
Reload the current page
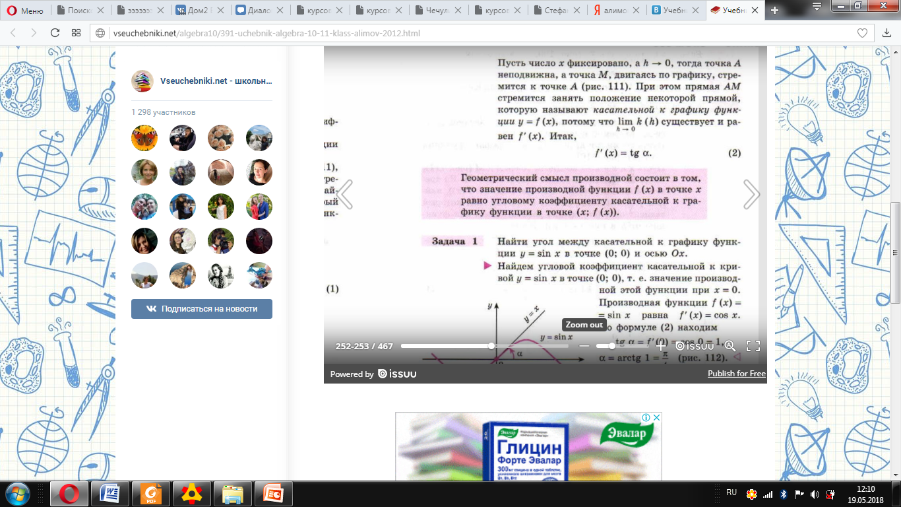click(55, 33)
